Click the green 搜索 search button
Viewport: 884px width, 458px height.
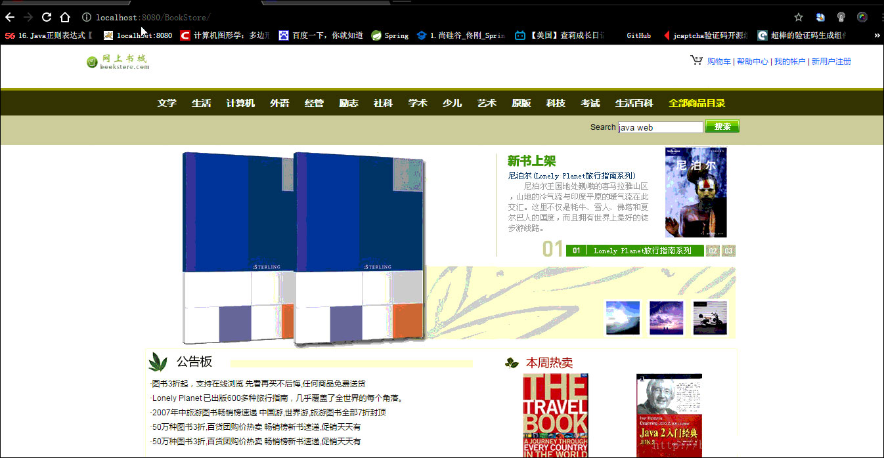click(722, 127)
